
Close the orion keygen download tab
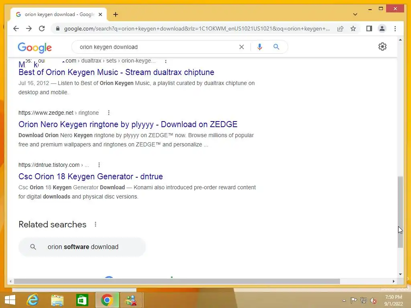tap(100, 14)
